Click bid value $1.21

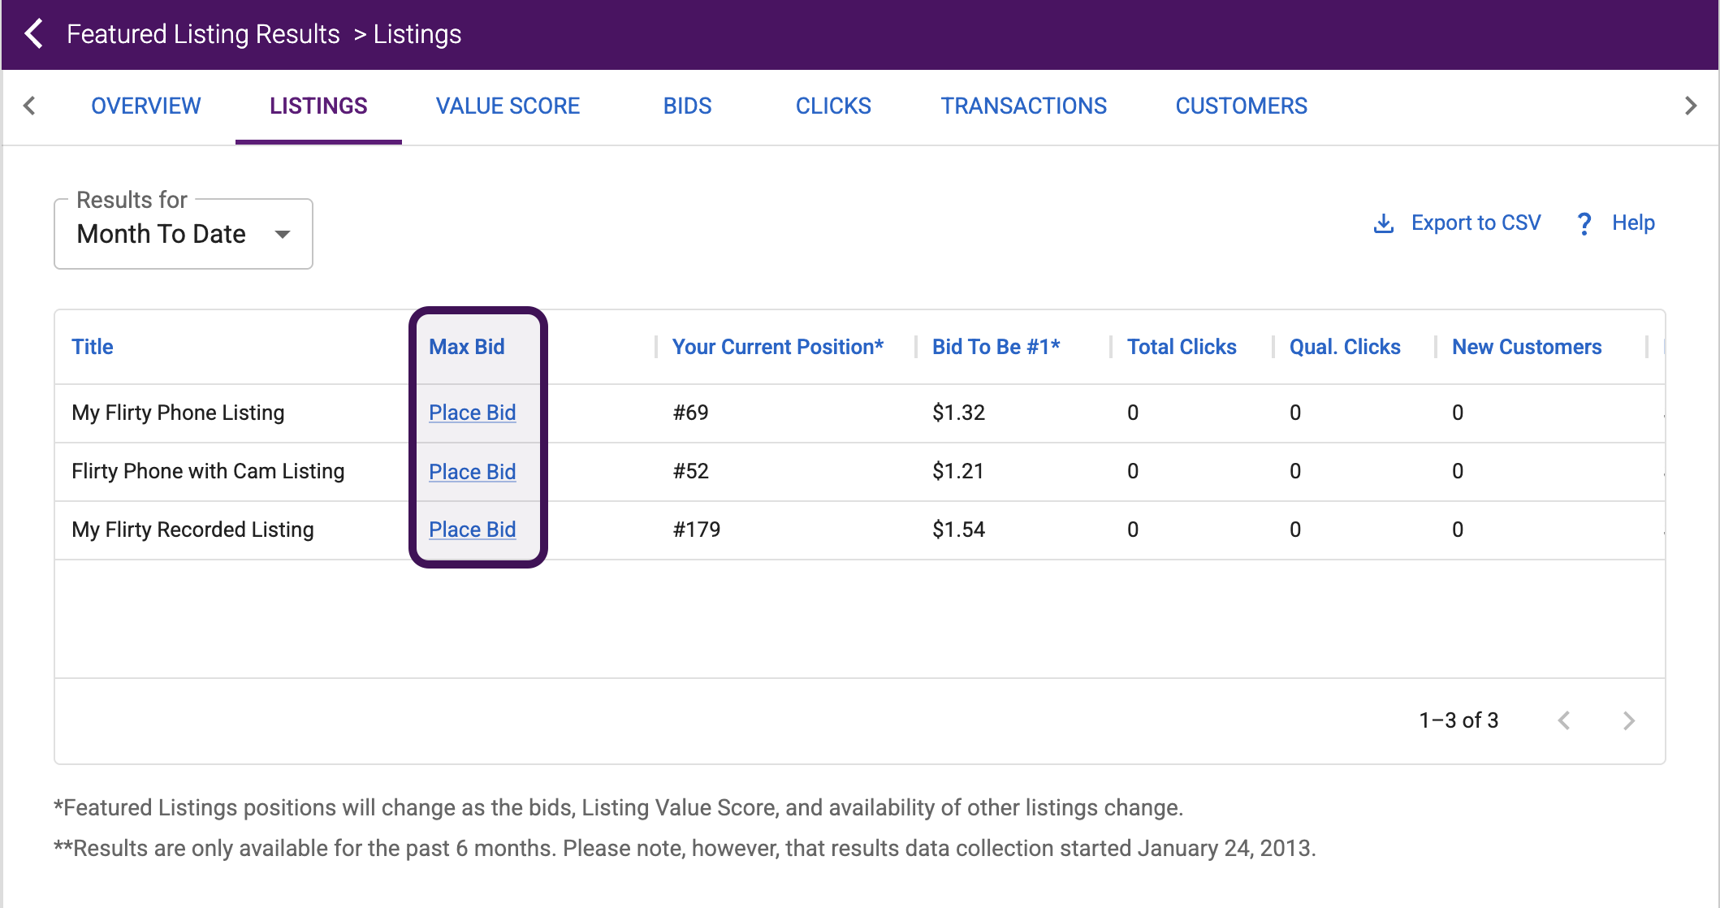point(958,471)
